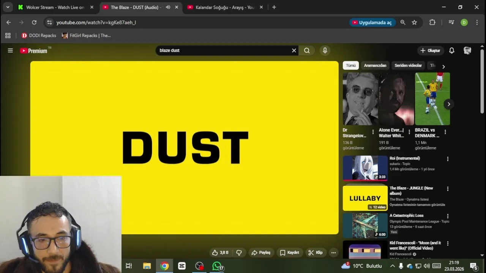Open the BRAZIL vs DENMARK short
This screenshot has width=486, height=273.
click(x=432, y=99)
